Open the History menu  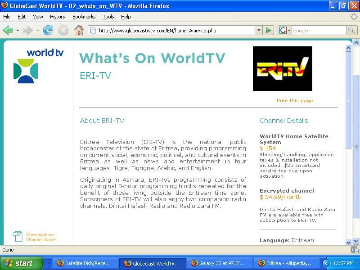(x=58, y=17)
